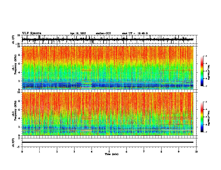
Task: Click time axis tick label "9"
Action: [x=179, y=152]
